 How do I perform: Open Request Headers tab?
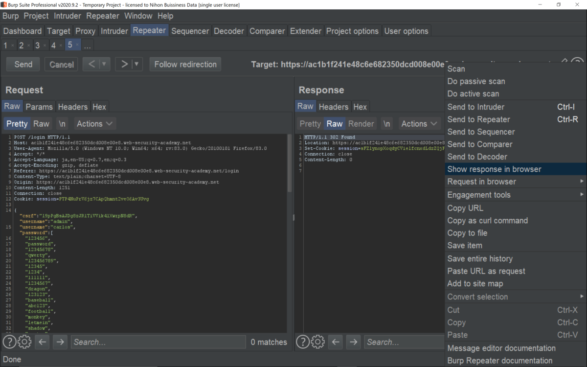[73, 107]
